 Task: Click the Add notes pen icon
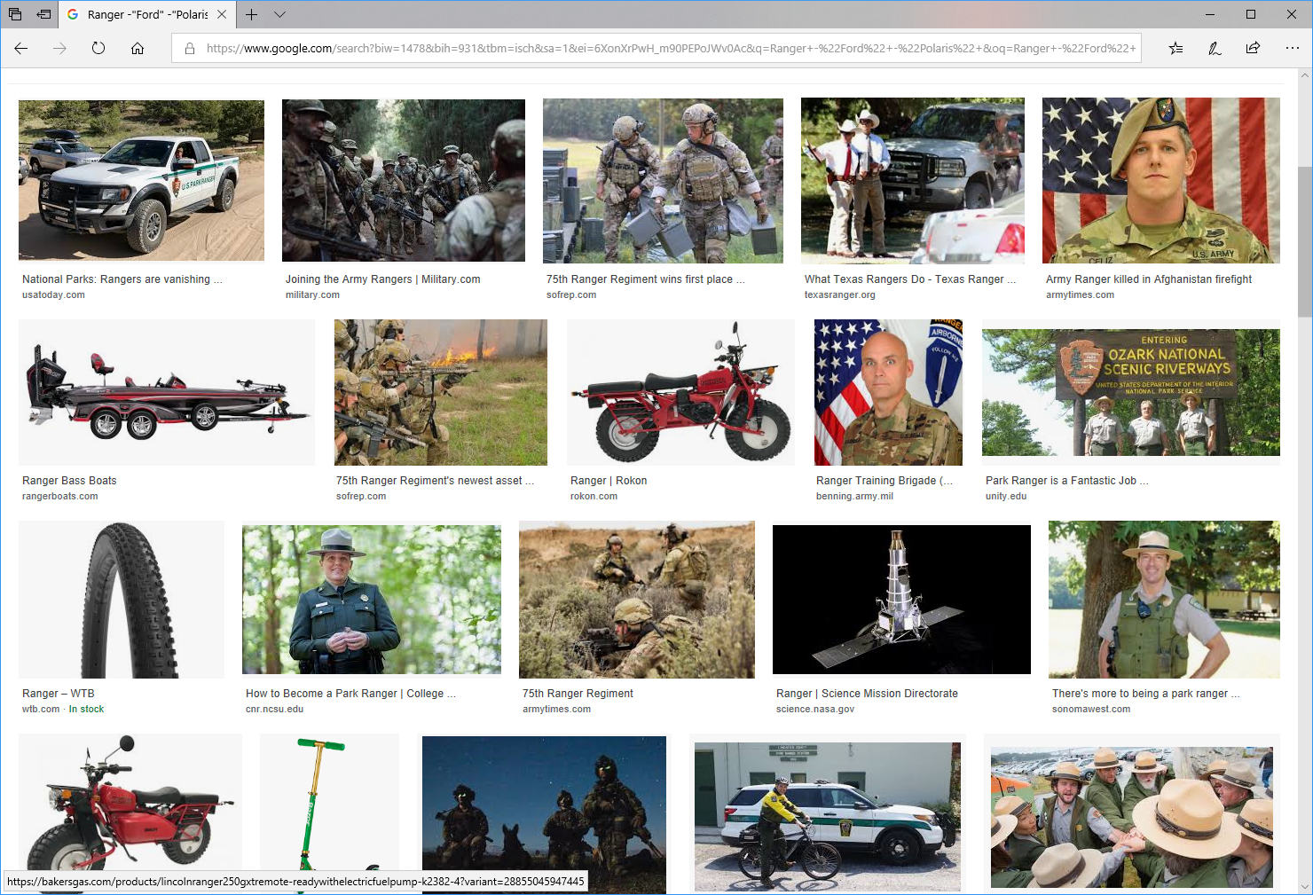pyautogui.click(x=1215, y=48)
